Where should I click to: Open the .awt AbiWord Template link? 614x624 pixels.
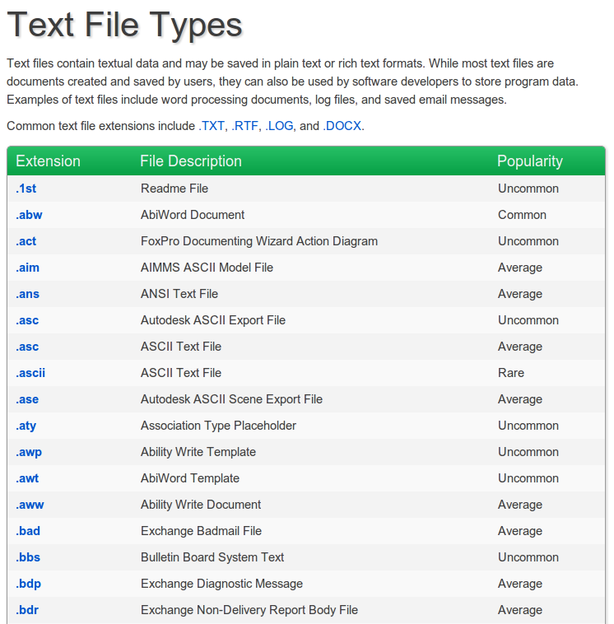coord(28,478)
